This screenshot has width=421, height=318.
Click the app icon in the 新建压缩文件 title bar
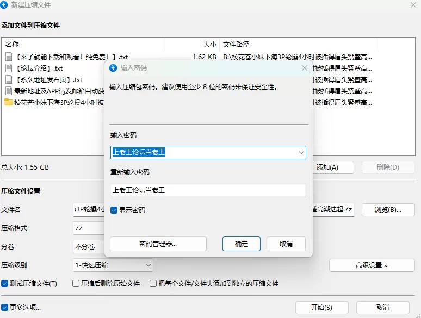[4, 5]
